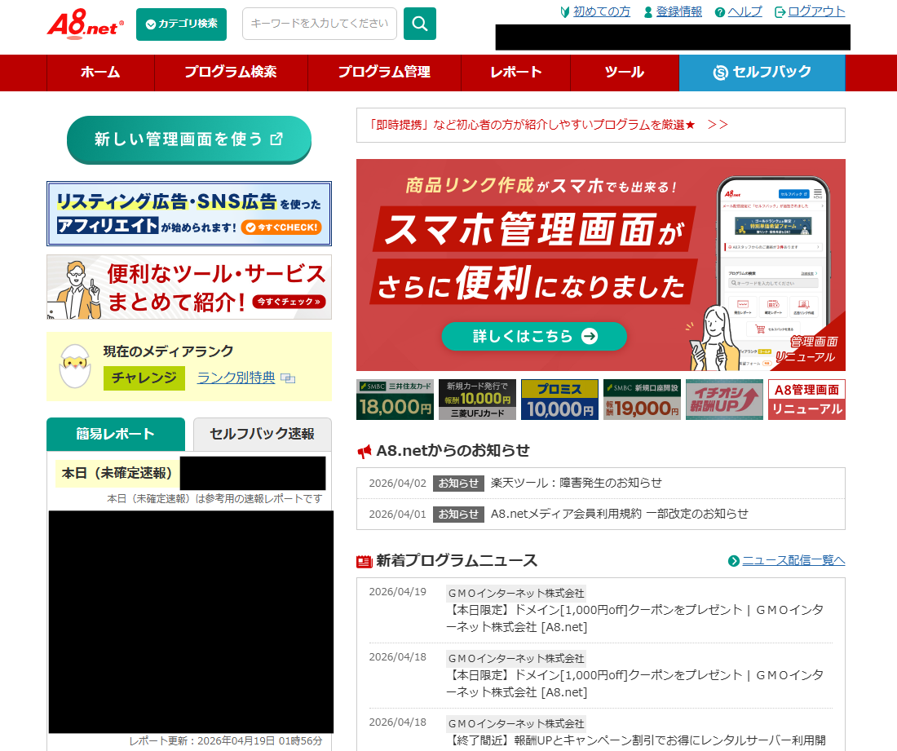Open the 登録情報 link
The height and width of the screenshot is (751, 897).
pyautogui.click(x=679, y=12)
